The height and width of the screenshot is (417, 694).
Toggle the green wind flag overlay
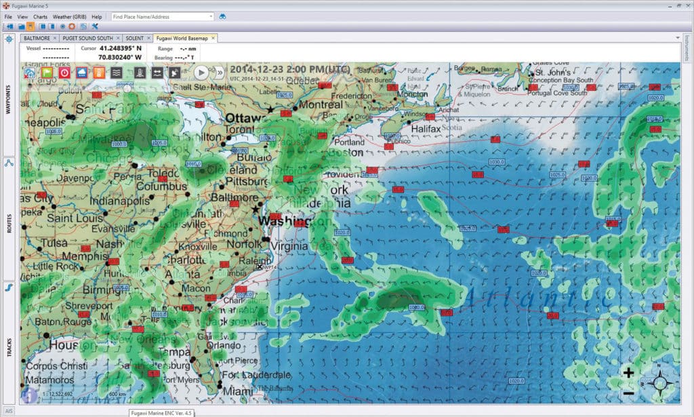47,72
